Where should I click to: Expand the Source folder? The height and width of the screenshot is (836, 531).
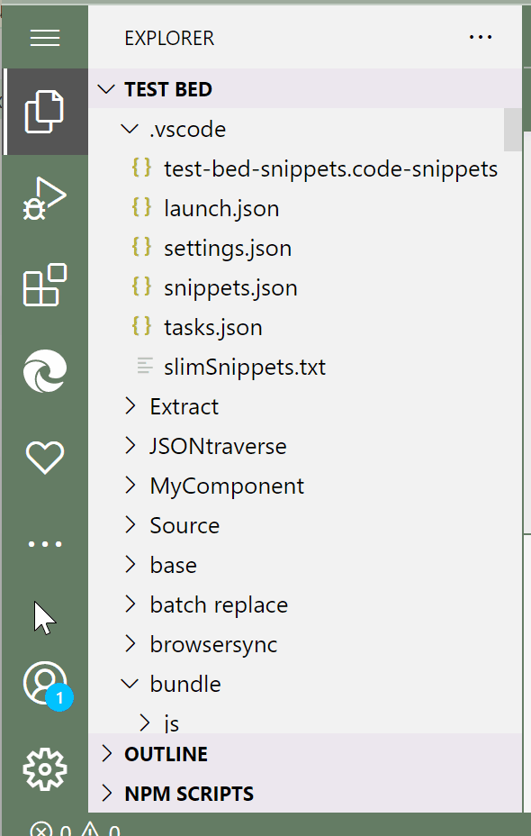pyautogui.click(x=130, y=525)
